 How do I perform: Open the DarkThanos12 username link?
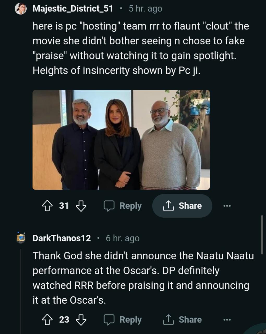(x=62, y=238)
